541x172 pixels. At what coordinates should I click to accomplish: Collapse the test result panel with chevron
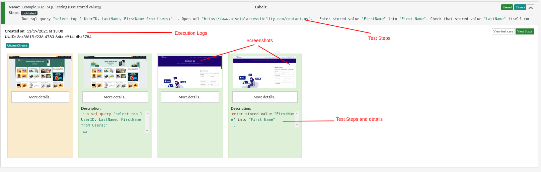pyautogui.click(x=531, y=7)
